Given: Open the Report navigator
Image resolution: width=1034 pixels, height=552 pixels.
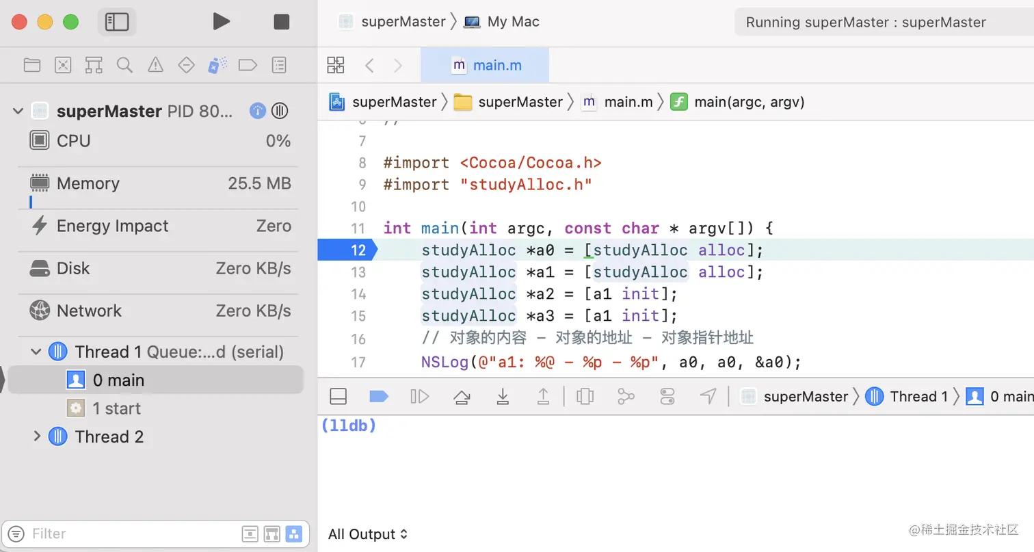Looking at the screenshot, I should click(x=279, y=65).
